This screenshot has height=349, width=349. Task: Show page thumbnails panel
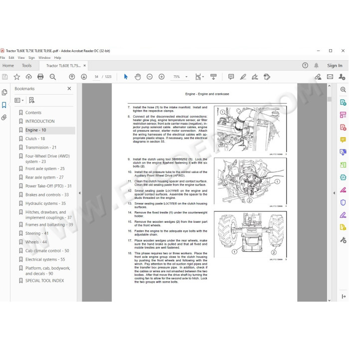point(4,92)
